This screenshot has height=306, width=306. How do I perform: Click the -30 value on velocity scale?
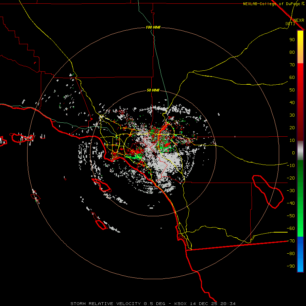point(291,191)
